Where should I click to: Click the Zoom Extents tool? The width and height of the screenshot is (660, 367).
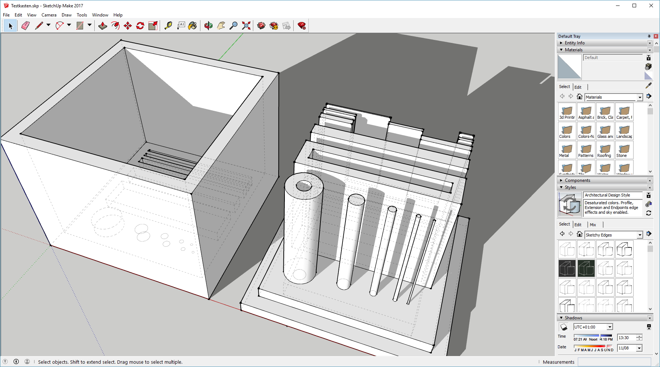point(246,26)
